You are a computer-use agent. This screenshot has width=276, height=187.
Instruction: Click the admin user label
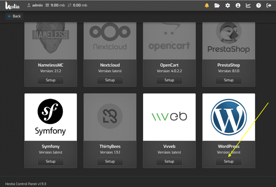click(35, 5)
